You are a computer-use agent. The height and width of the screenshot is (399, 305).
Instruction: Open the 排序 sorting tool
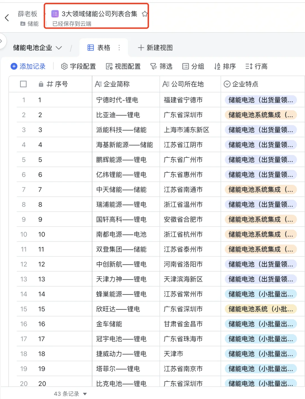(x=225, y=66)
